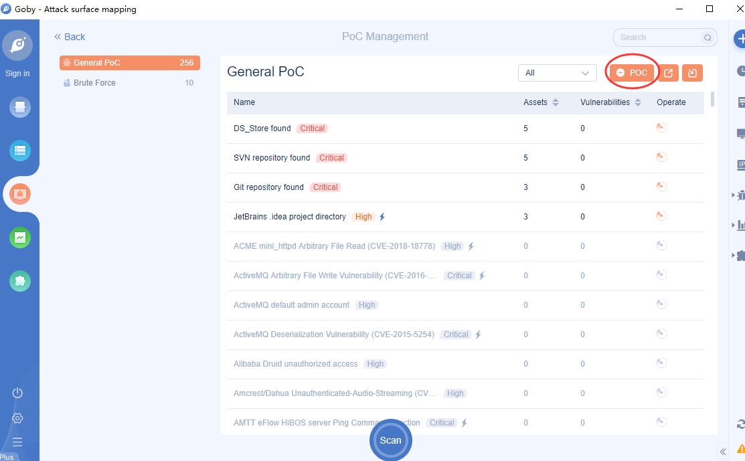
Task: Open the extensions puzzle sidebar icon
Action: (x=20, y=281)
